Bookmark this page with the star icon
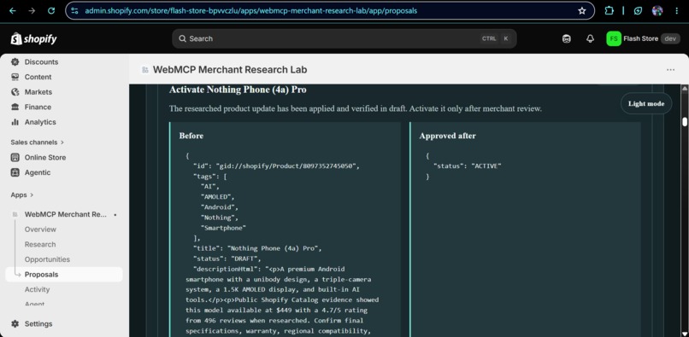Screen dimensions: 689x337 tap(582, 10)
